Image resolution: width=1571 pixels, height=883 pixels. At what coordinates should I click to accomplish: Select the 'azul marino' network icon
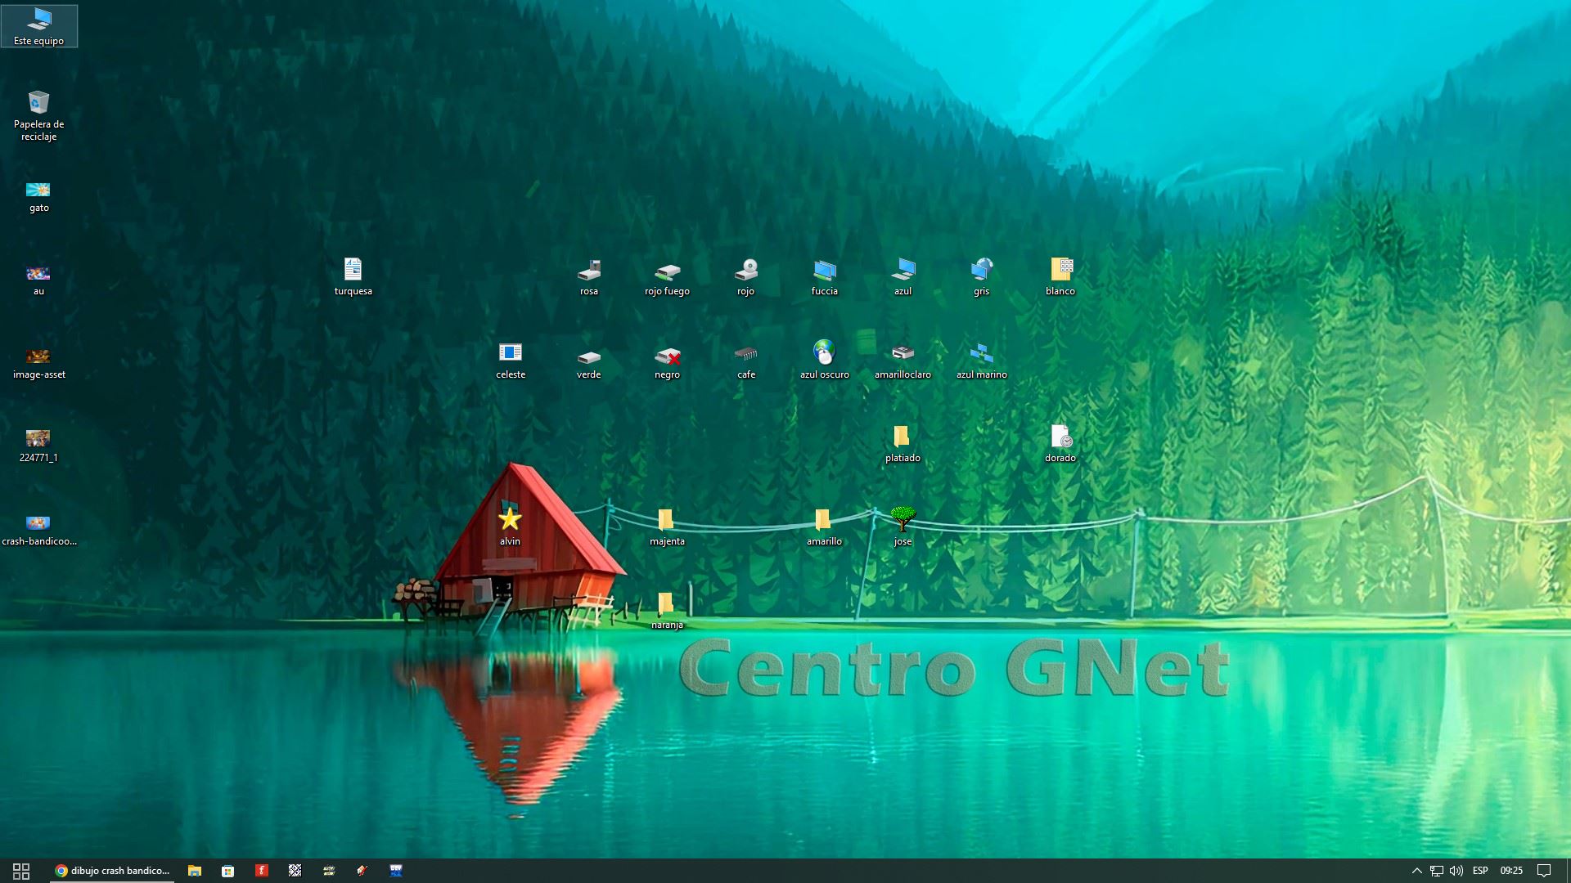[981, 353]
